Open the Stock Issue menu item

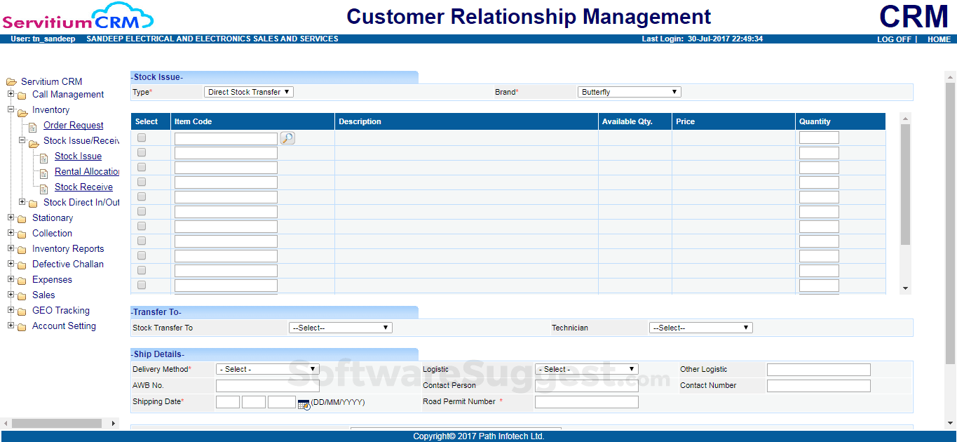point(78,156)
